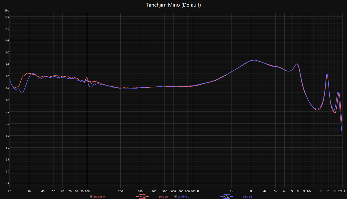Click the 3k frequency axis label
Image resolution: width=347 pixels, height=199 pixels.
tap(251, 191)
